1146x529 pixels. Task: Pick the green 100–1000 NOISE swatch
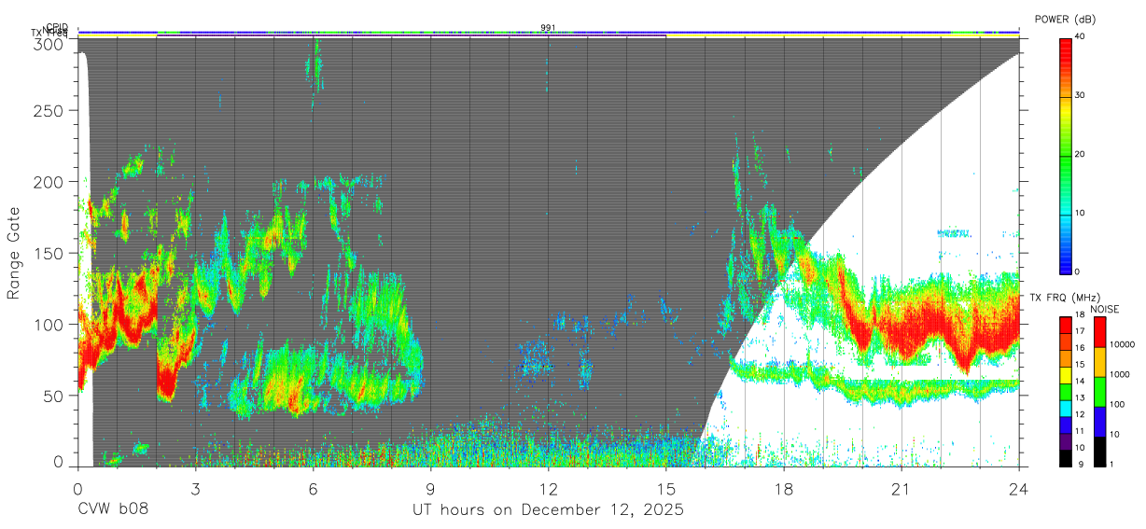[x=1100, y=392]
